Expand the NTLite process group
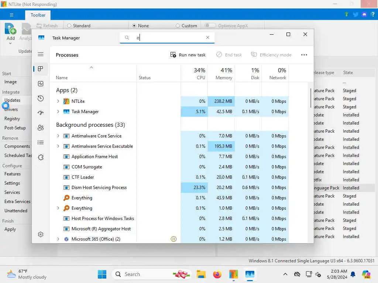The image size is (378, 283). coord(58,101)
